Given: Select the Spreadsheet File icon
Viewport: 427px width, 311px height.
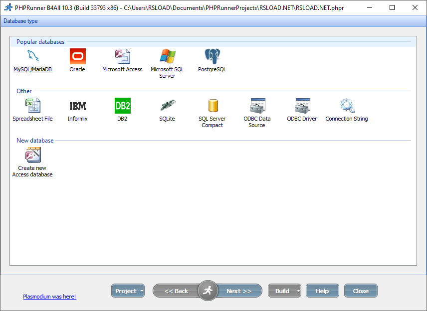Looking at the screenshot, I should pyautogui.click(x=33, y=106).
